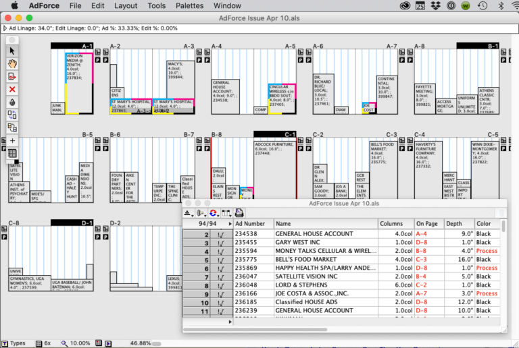Click the On Page column header

coord(429,224)
